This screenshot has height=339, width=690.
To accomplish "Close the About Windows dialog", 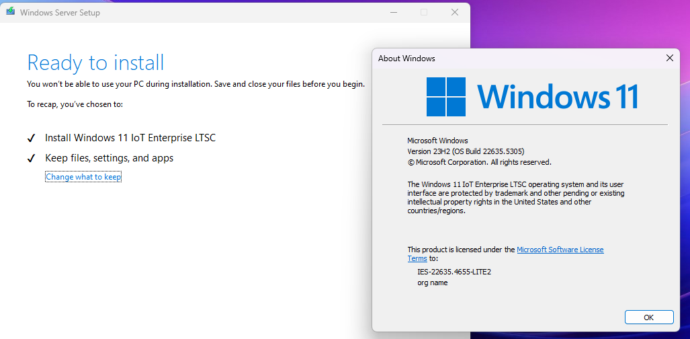I will [669, 58].
